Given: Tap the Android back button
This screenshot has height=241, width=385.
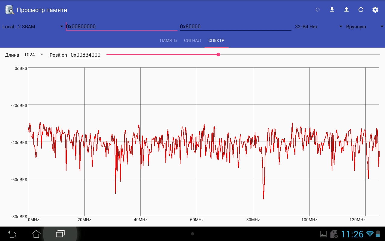Looking at the screenshot, I should [12, 234].
